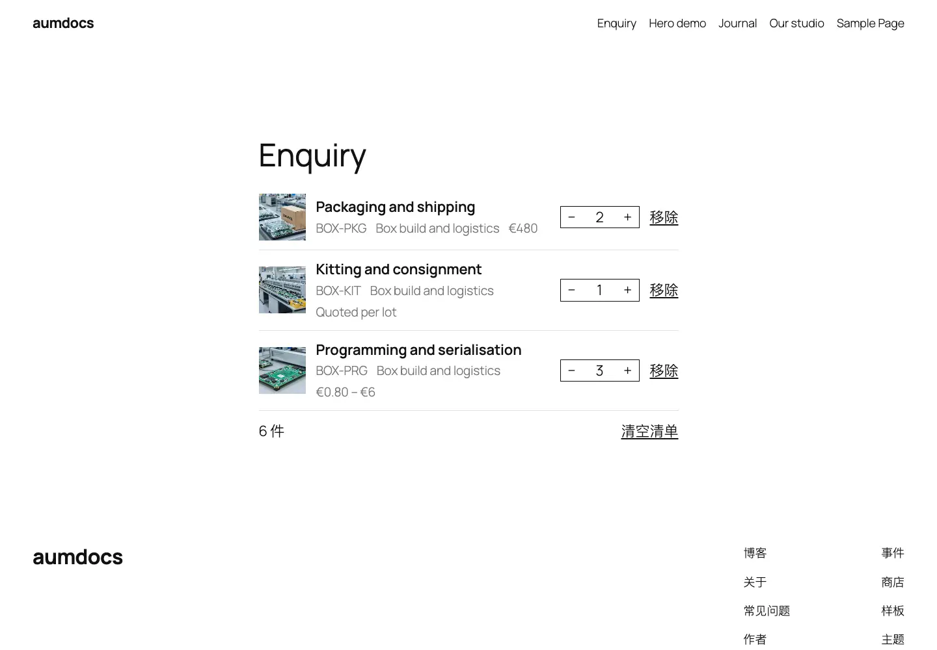Image resolution: width=937 pixels, height=650 pixels.
Task: Open Sample Page in the navigation
Action: [x=871, y=23]
